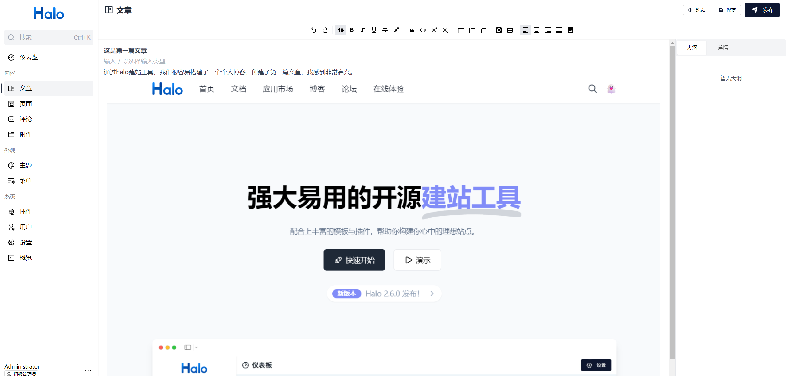Switch to the 详情 details tab
The height and width of the screenshot is (376, 786).
point(722,48)
